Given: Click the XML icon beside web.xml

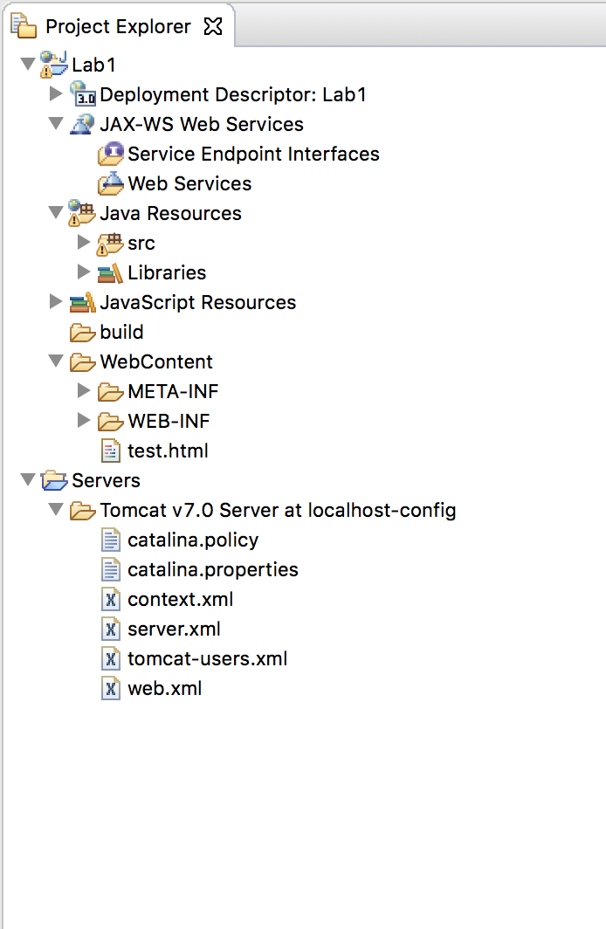Looking at the screenshot, I should 110,688.
